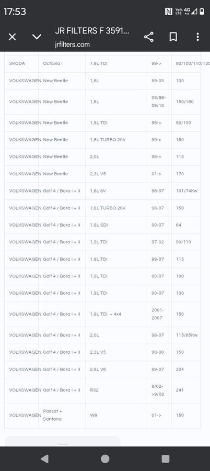Bookmark this page
Viewport: 210px width, 471px height.
[x=173, y=37]
